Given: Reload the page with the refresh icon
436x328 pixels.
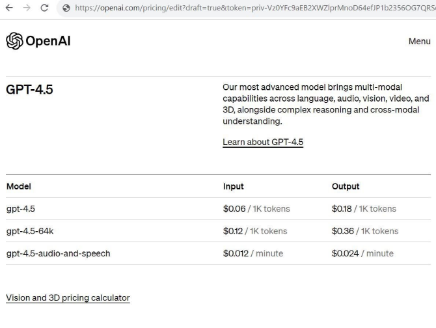Looking at the screenshot, I should [x=44, y=8].
